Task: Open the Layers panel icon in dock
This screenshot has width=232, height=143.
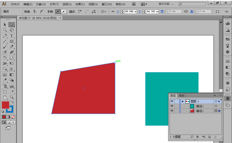Action: point(227,99)
